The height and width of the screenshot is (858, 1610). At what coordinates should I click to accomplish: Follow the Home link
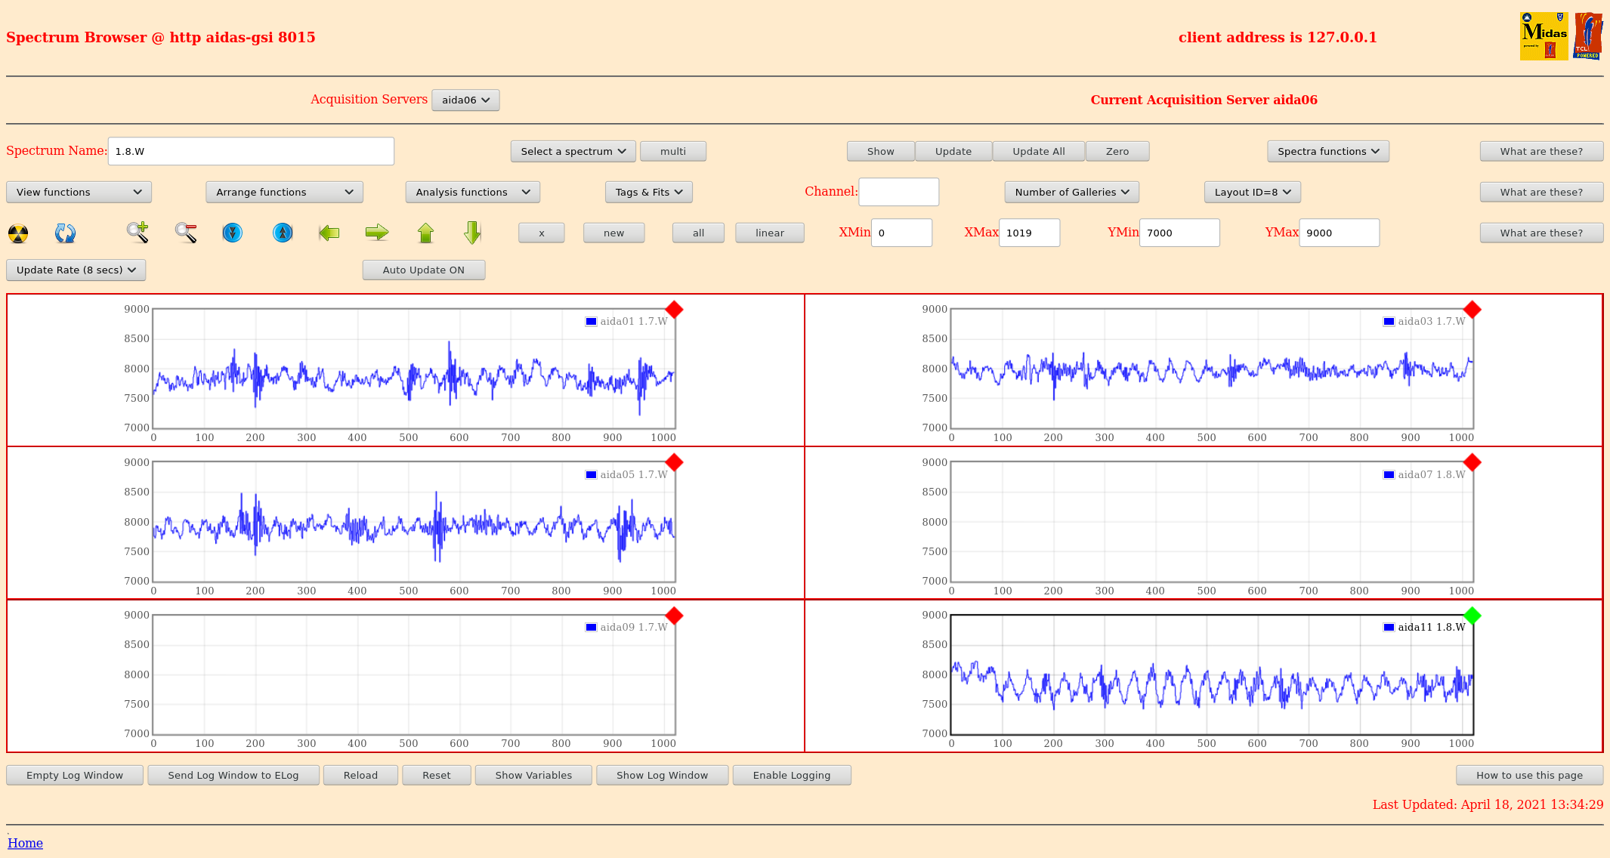(x=25, y=843)
